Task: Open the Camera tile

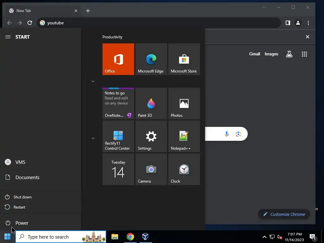Action: coord(151,169)
